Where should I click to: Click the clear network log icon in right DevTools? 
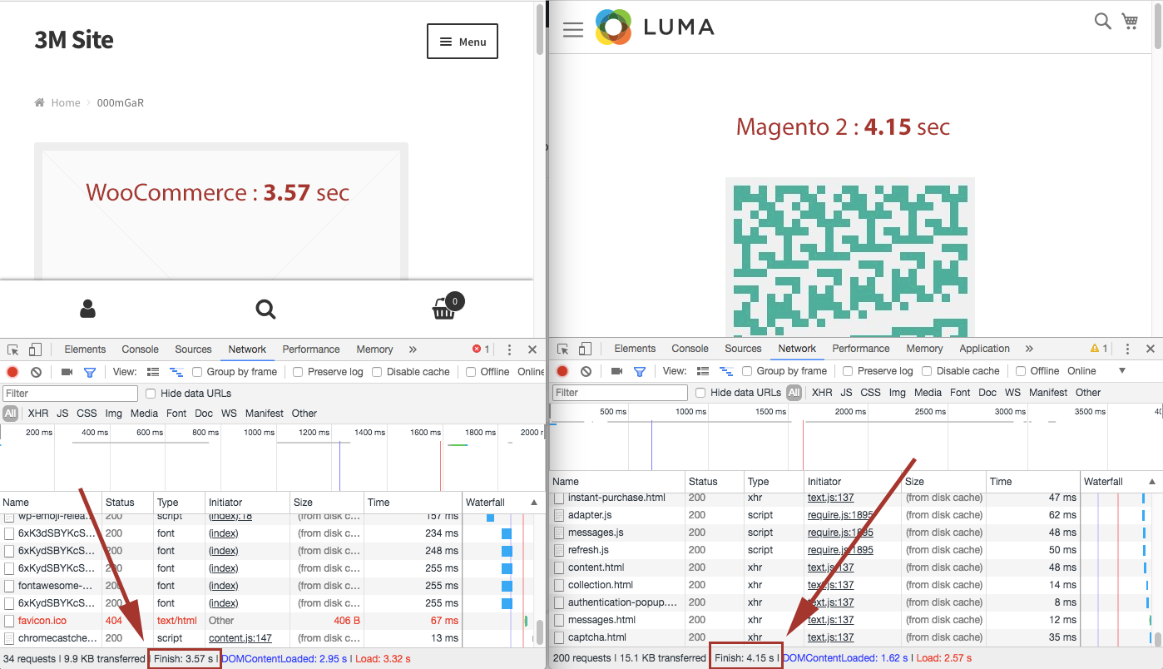586,371
